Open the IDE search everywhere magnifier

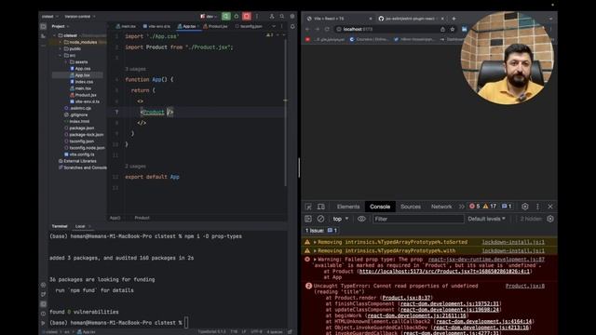[x=282, y=17]
